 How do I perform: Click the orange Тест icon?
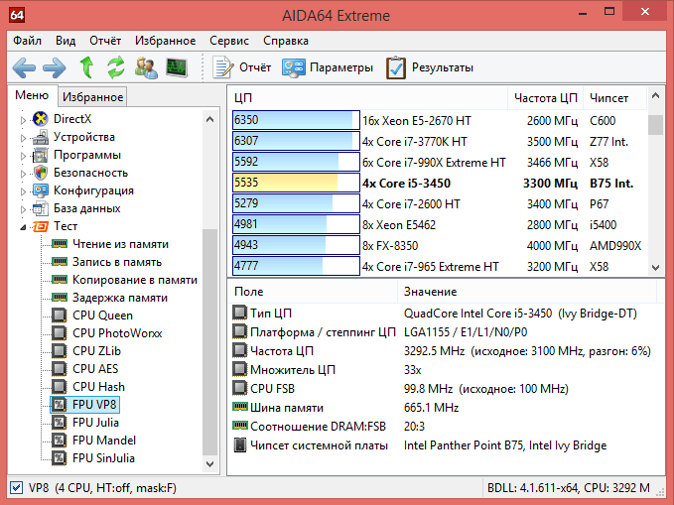point(41,226)
